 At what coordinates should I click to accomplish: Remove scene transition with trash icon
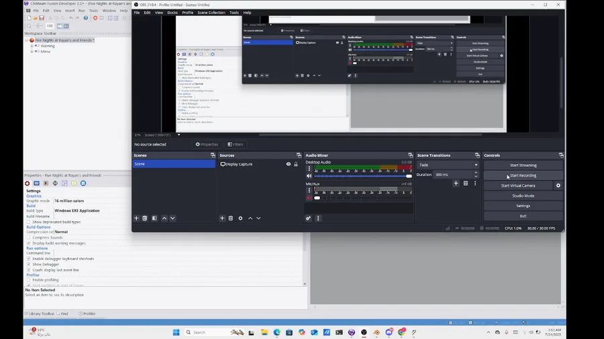click(x=466, y=184)
